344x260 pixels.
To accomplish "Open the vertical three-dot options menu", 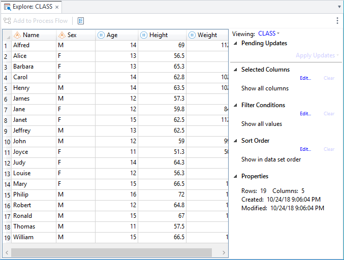I will (x=337, y=21).
